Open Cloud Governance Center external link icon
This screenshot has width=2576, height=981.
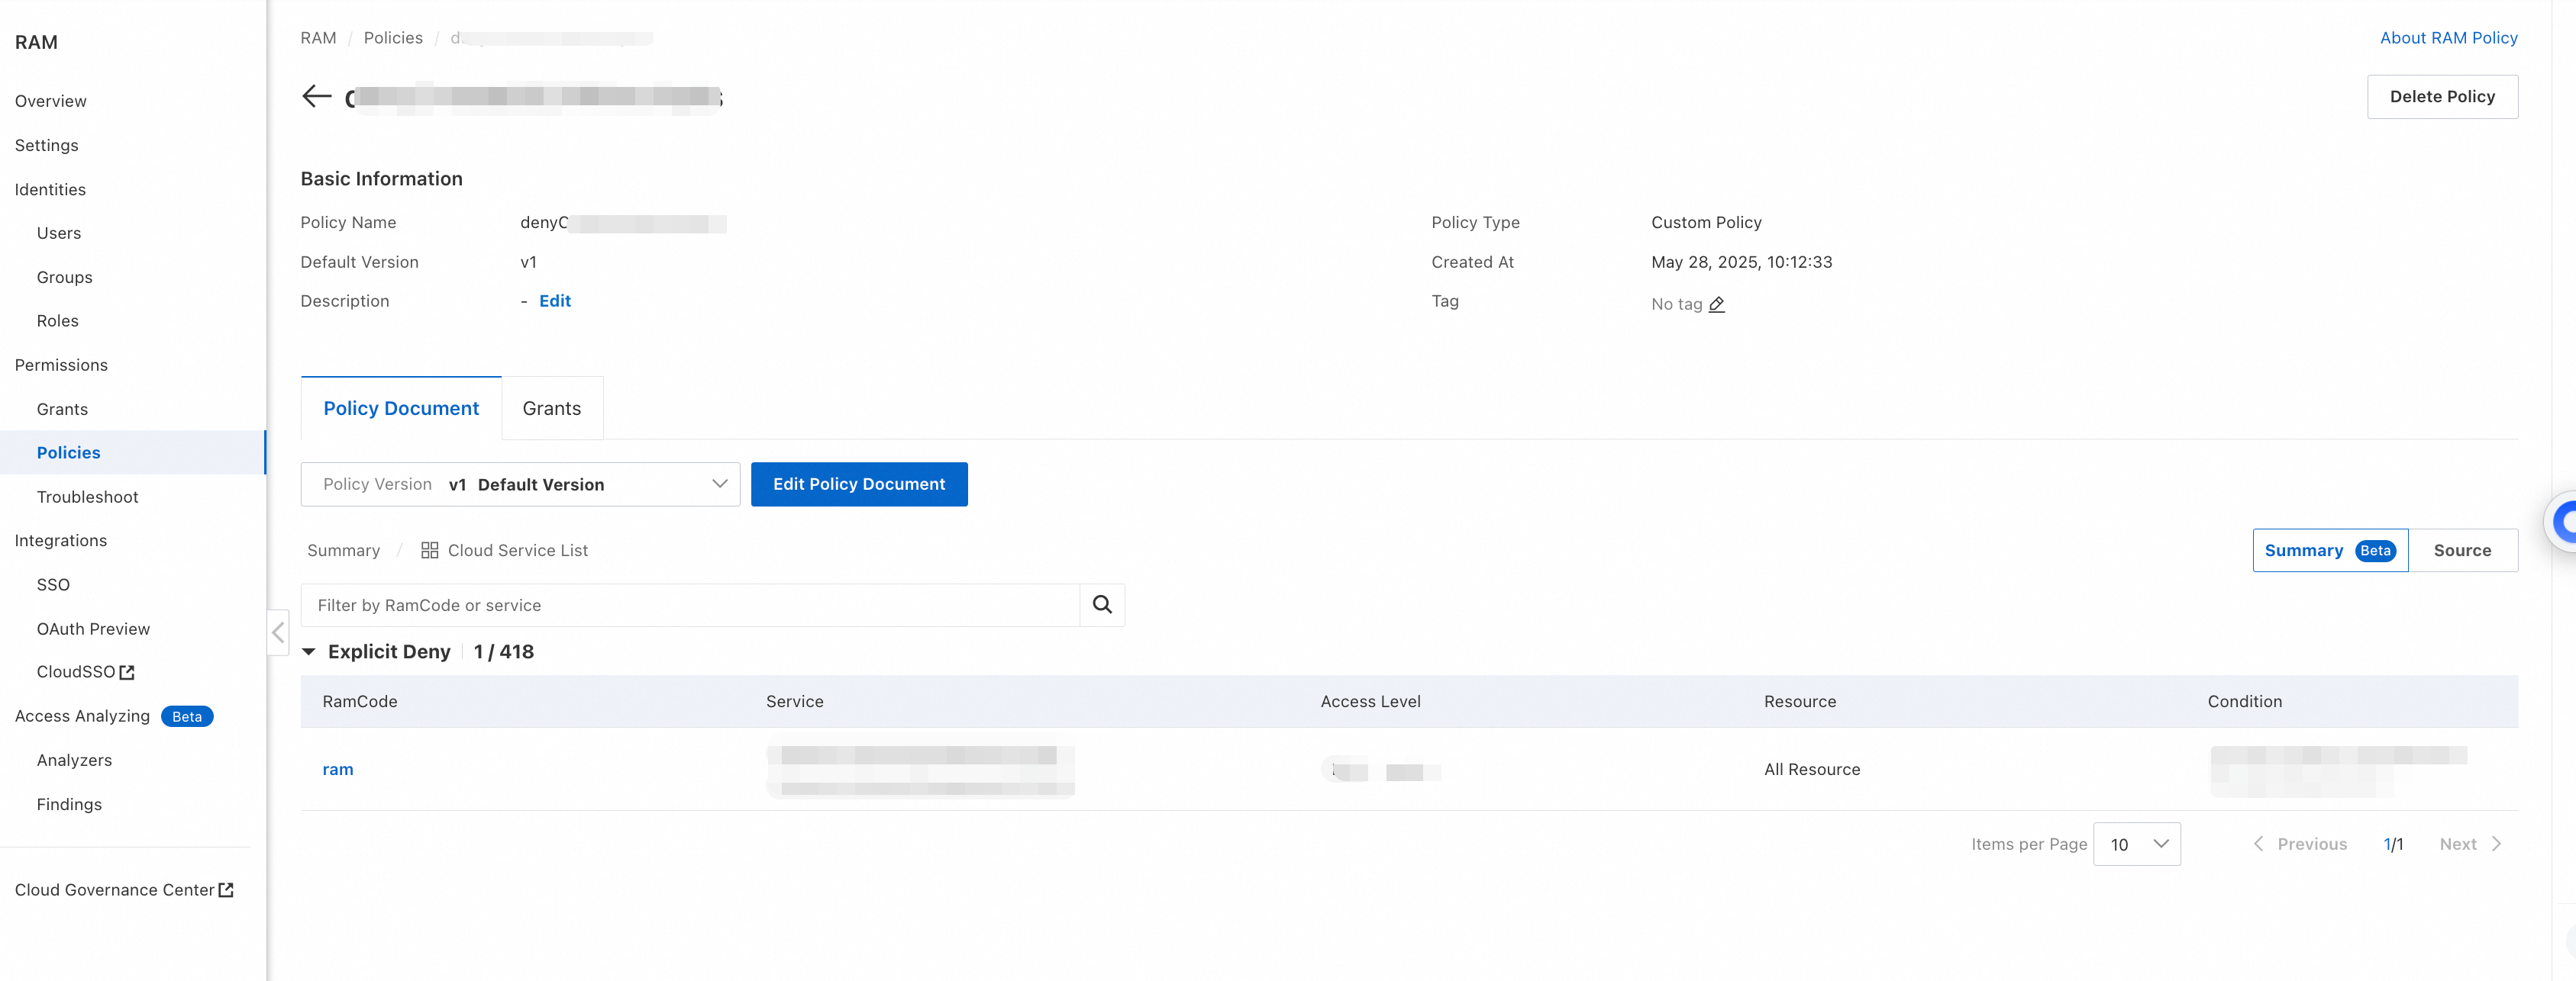[x=226, y=890]
